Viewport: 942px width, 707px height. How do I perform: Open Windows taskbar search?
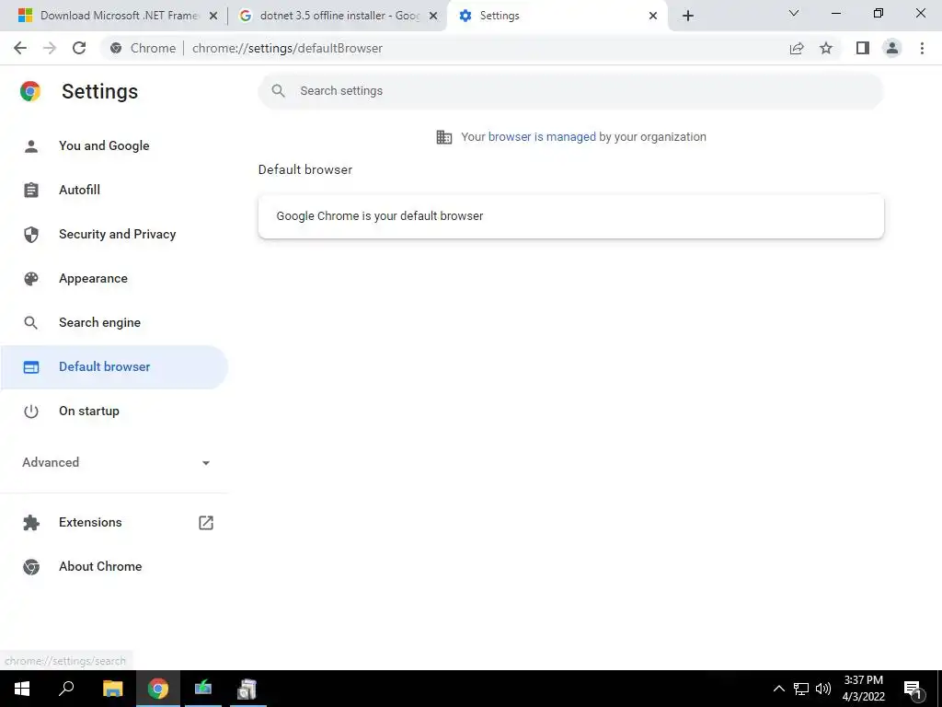coord(66,689)
